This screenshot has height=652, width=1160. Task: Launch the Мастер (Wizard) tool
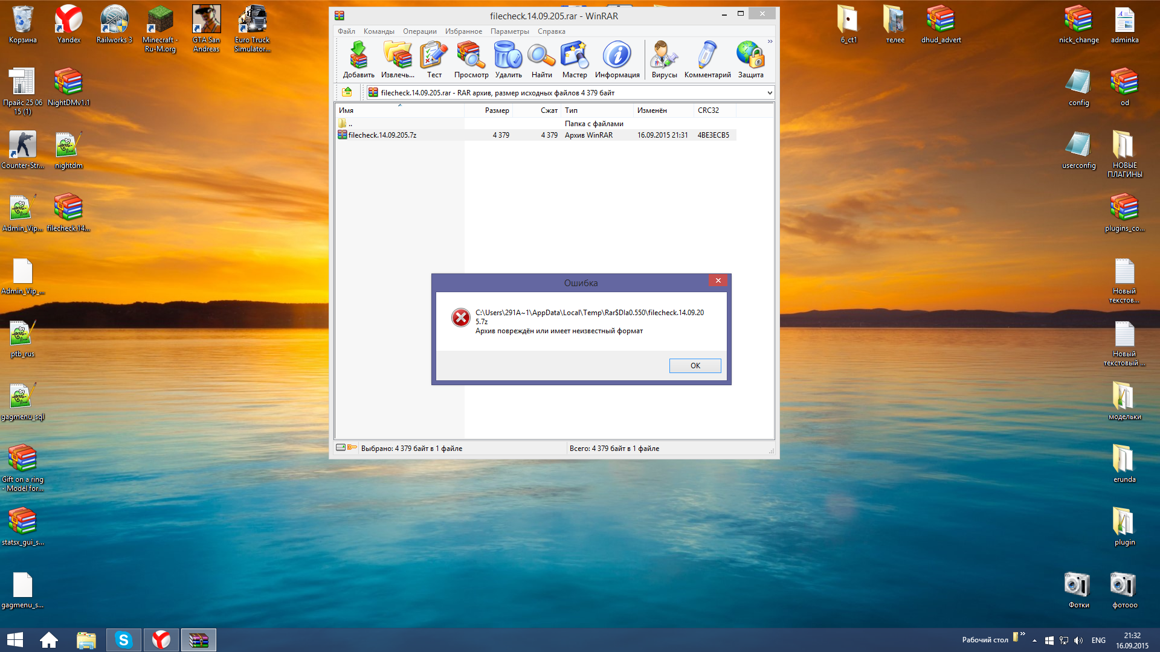[x=575, y=59]
